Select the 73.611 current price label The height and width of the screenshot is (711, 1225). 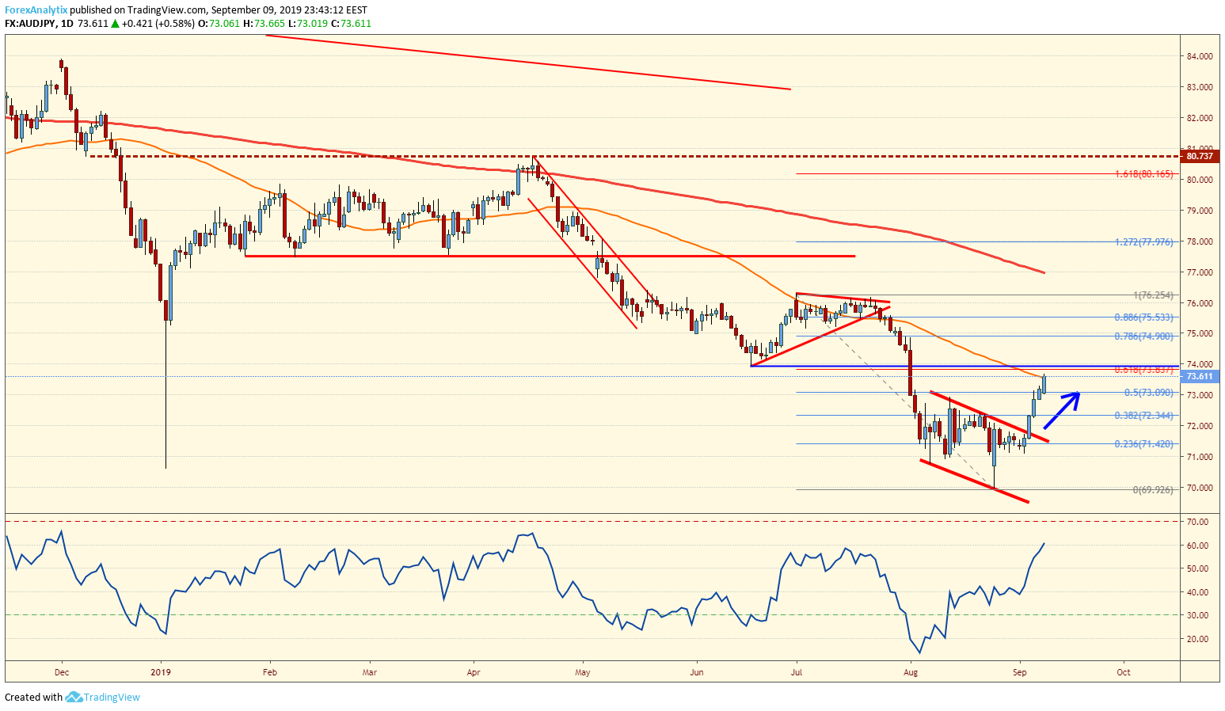(1200, 377)
